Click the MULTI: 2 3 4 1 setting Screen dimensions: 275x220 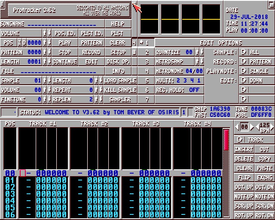[179, 81]
